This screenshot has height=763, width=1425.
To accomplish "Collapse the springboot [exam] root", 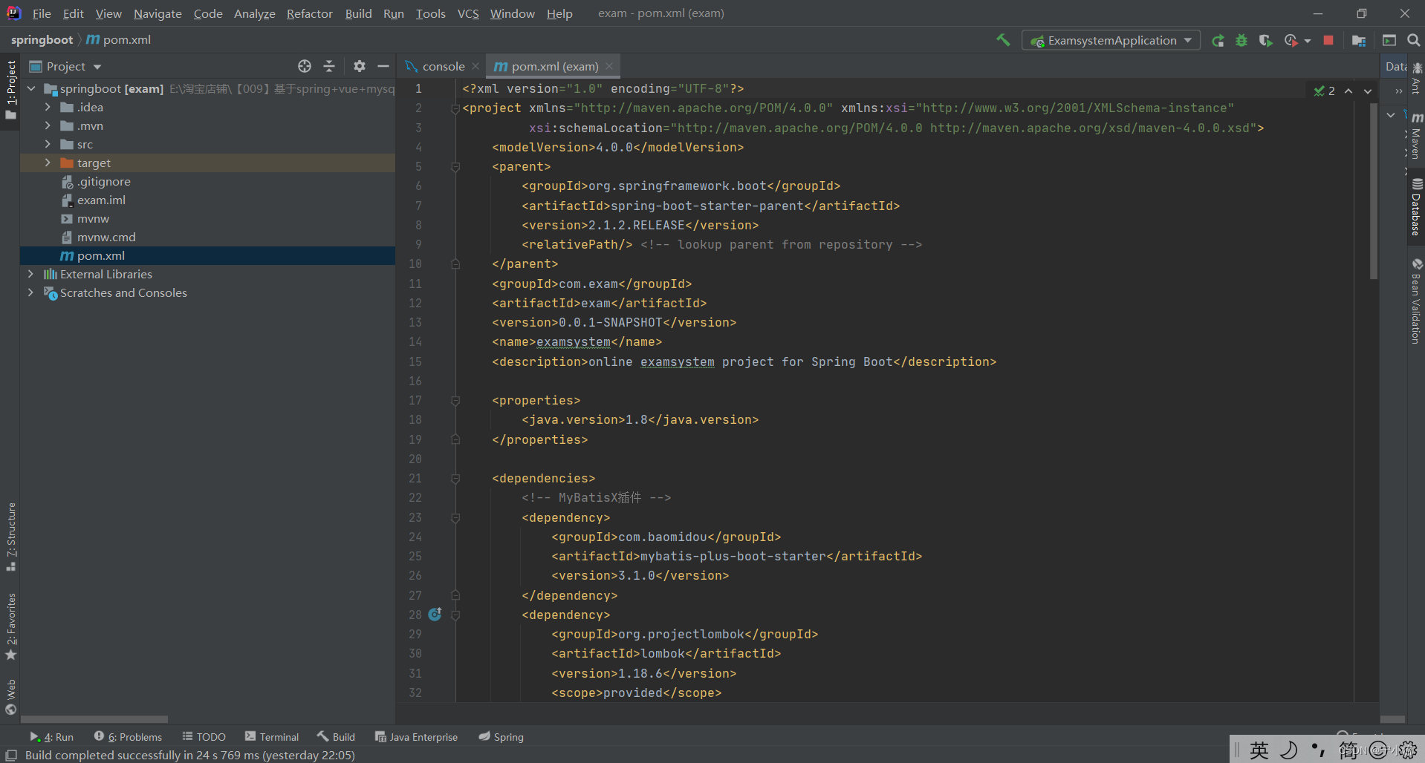I will pos(31,88).
